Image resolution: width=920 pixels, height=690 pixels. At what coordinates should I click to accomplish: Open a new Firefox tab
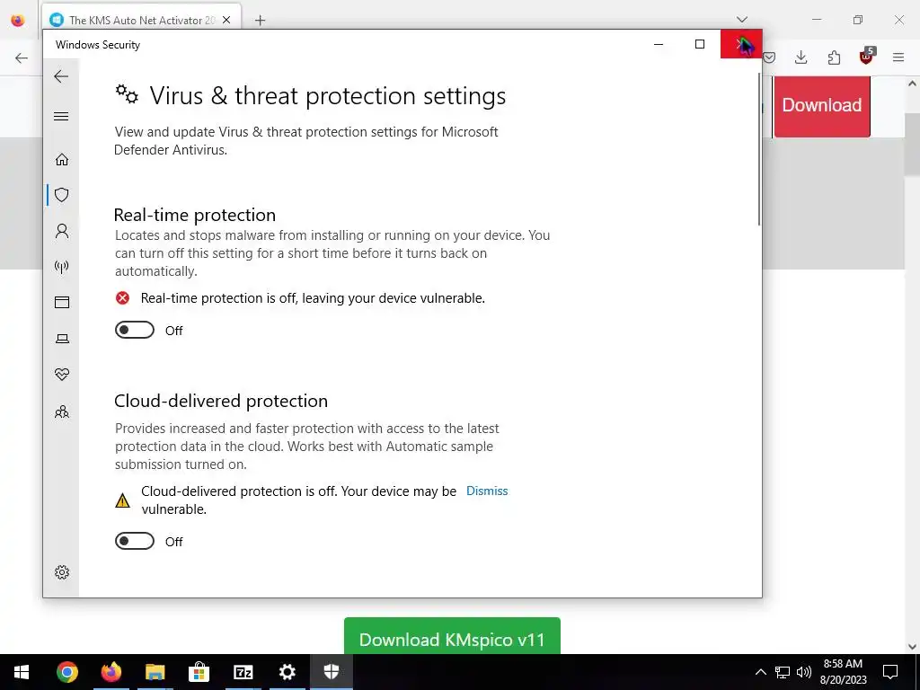coord(260,21)
